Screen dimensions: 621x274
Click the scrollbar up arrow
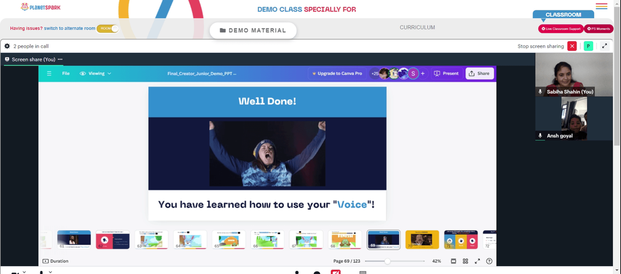pyautogui.click(x=618, y=2)
